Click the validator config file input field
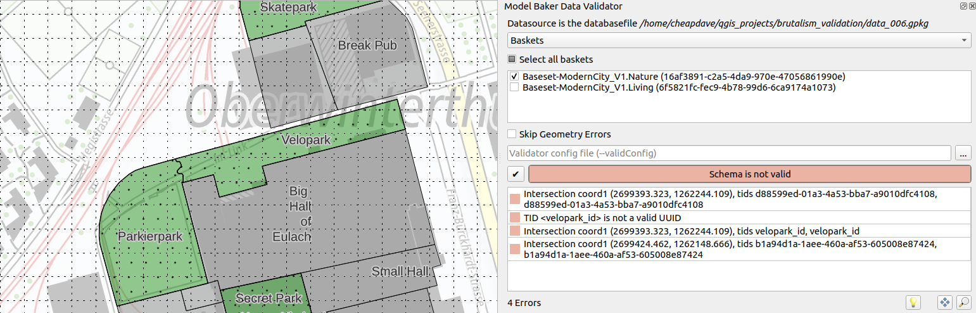Viewport: 976px width, 313px height. (x=729, y=153)
